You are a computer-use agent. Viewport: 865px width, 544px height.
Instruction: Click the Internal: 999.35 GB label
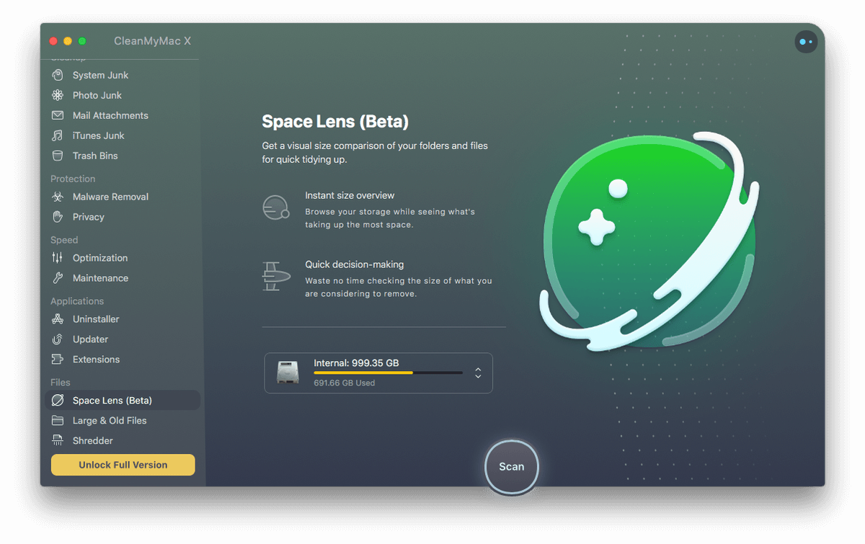coord(356,363)
